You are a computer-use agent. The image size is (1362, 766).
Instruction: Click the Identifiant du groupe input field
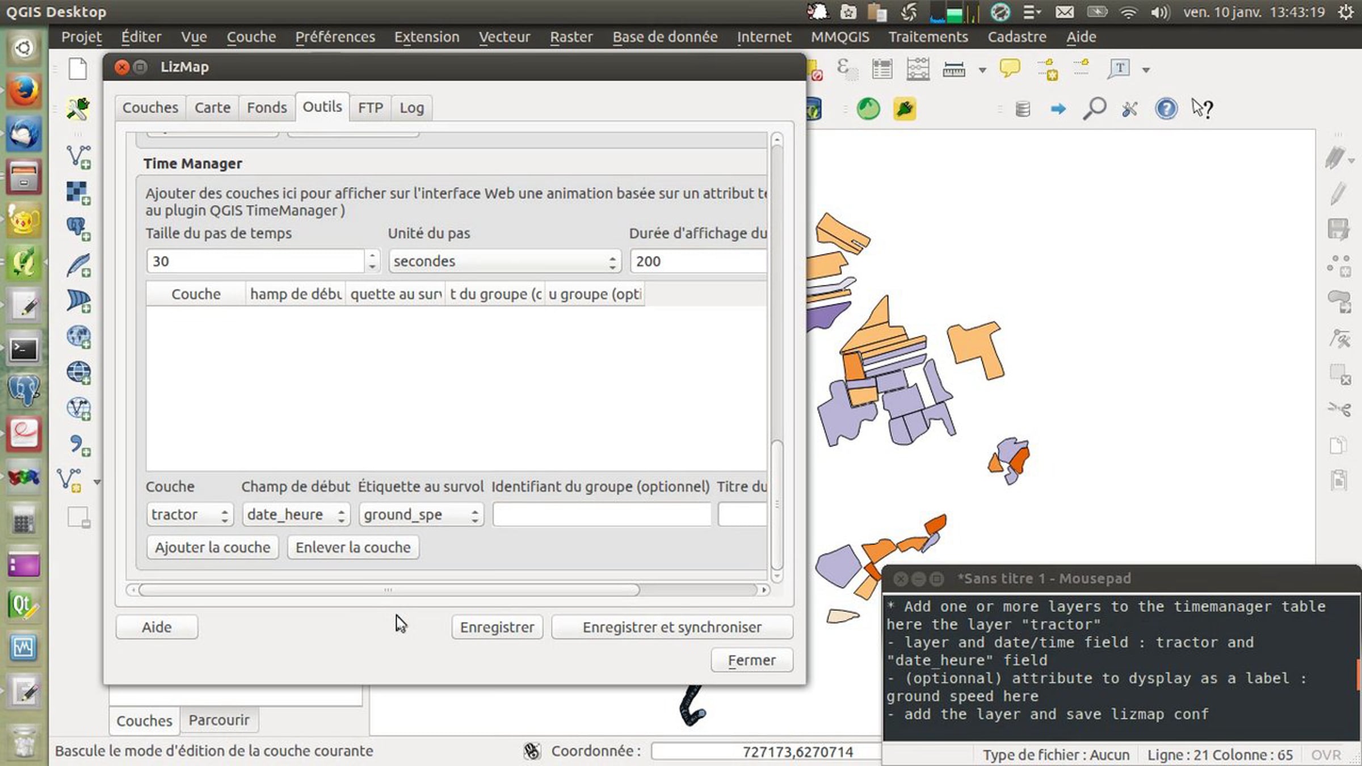(602, 515)
